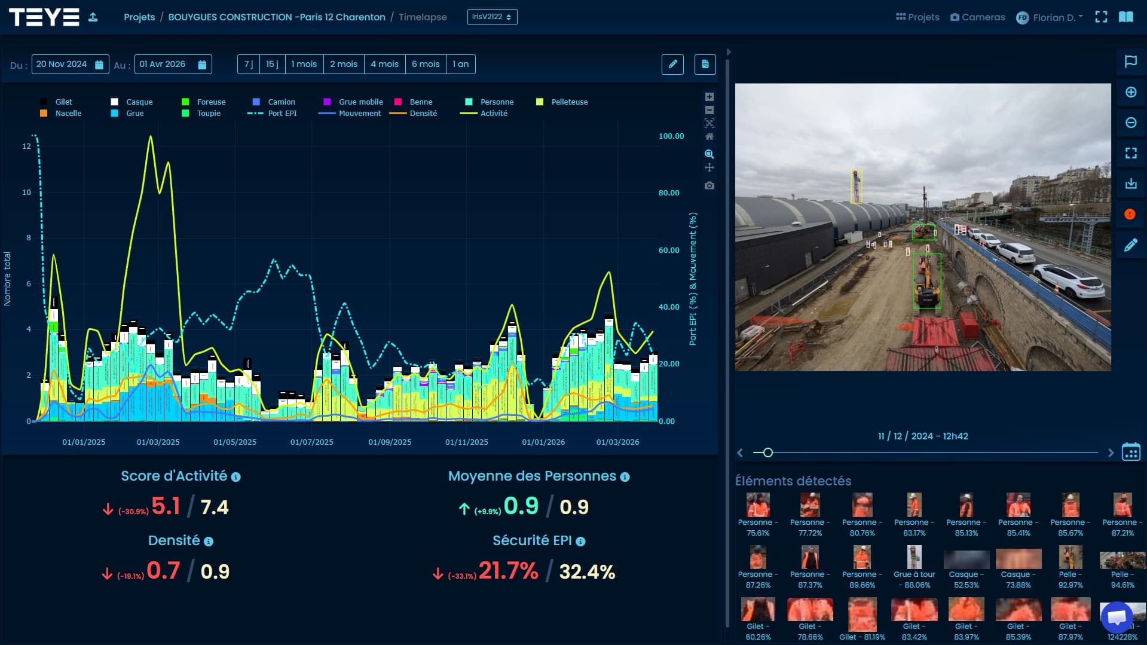Click the chart camera snapshot icon

[x=709, y=185]
